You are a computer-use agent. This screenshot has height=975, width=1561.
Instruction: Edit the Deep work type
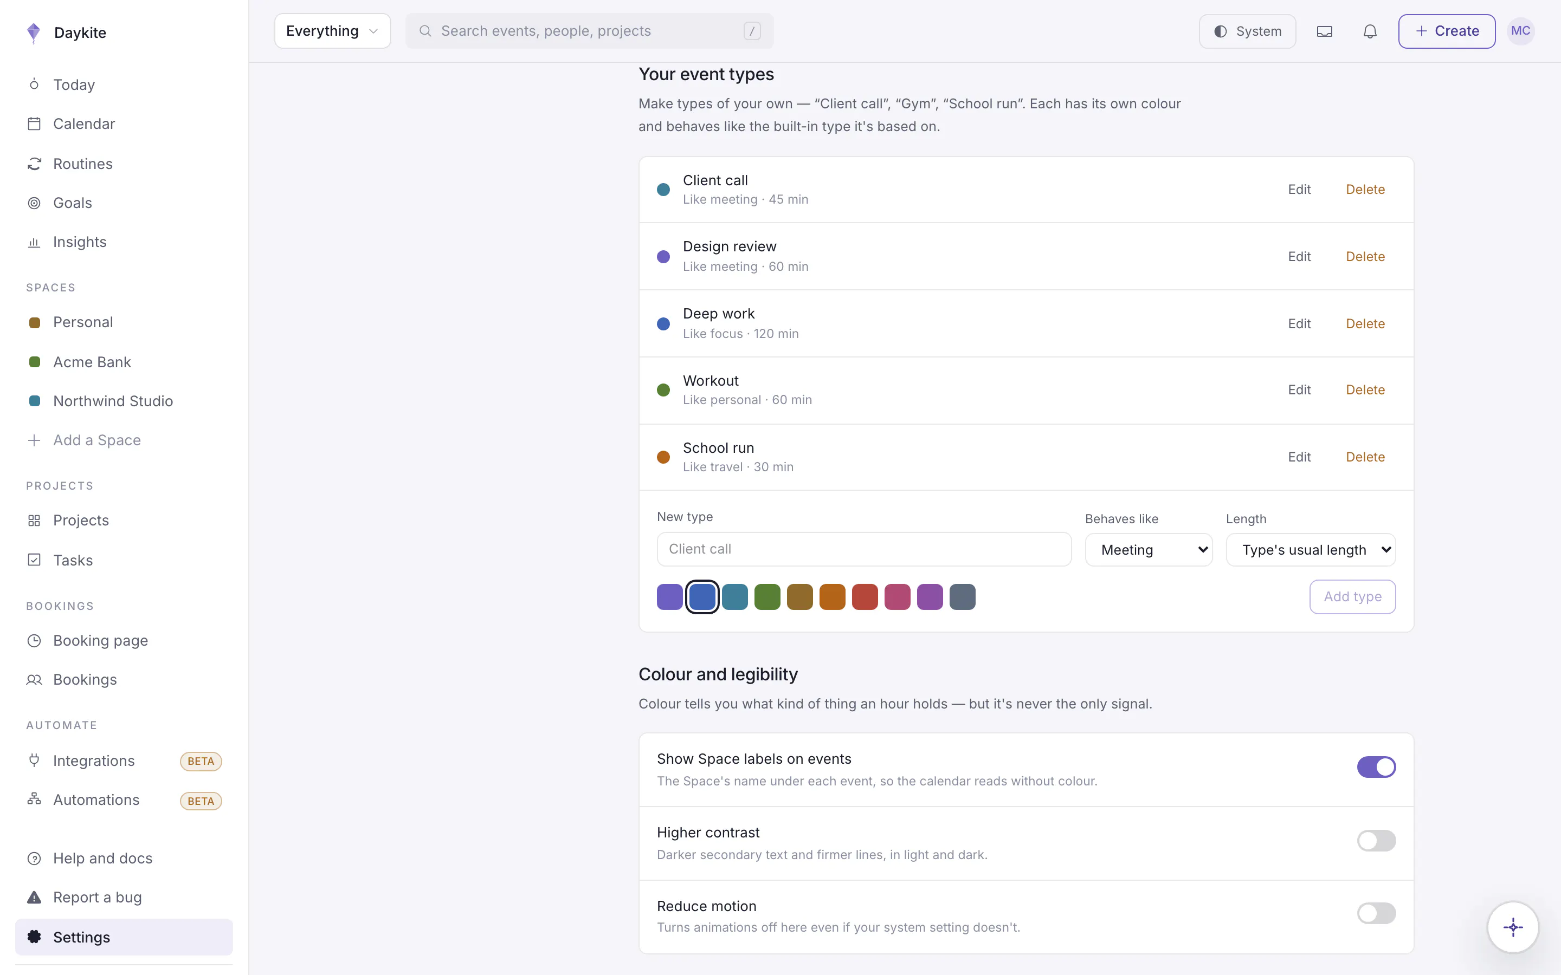click(1299, 324)
